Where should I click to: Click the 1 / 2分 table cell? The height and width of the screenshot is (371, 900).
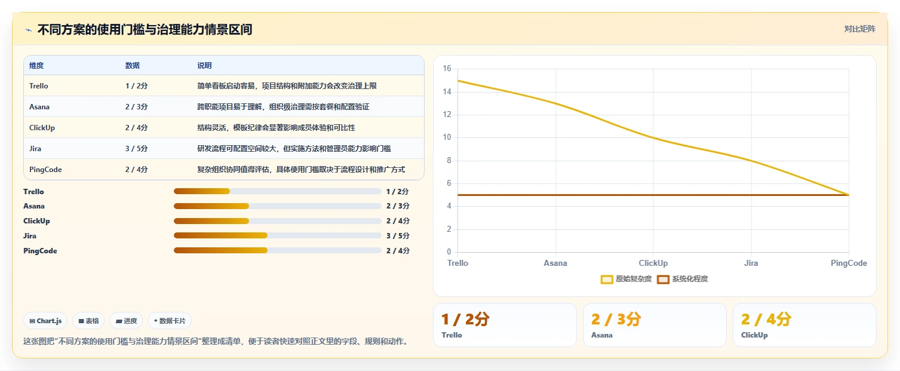click(x=137, y=86)
